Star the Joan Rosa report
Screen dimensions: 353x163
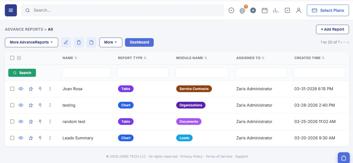pyautogui.click(x=31, y=89)
